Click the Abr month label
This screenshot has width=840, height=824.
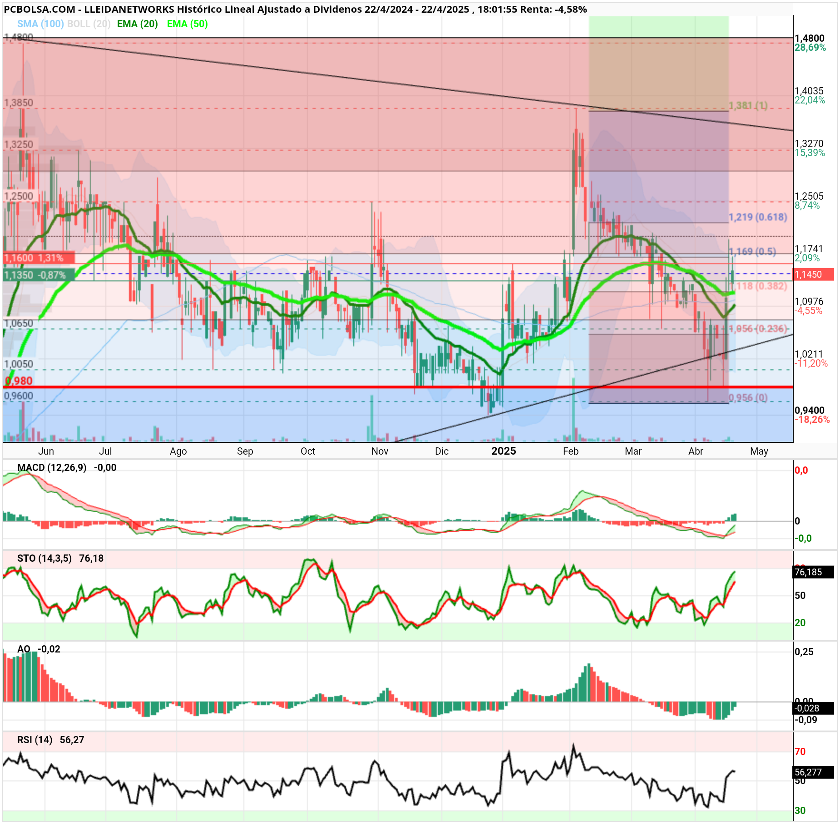tap(696, 451)
